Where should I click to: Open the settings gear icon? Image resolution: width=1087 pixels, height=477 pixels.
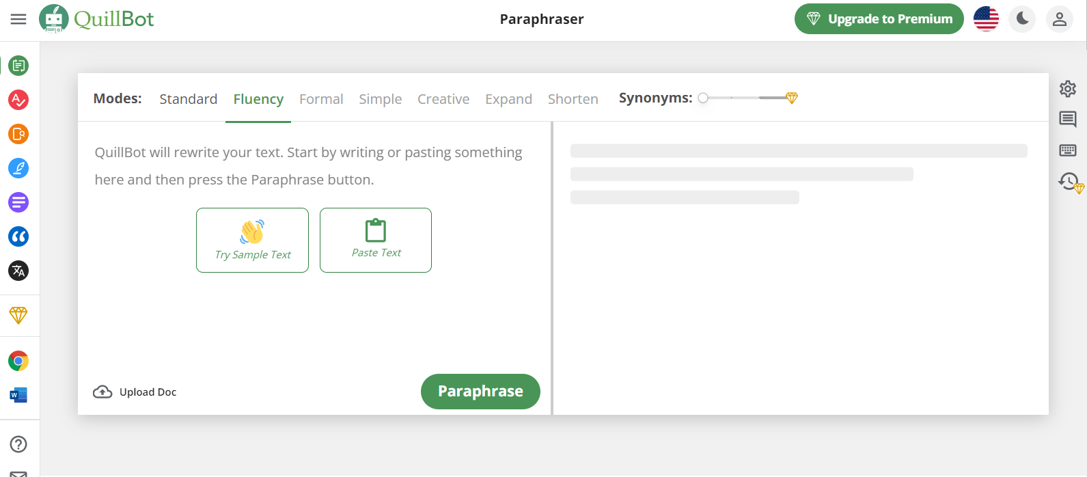(1068, 89)
